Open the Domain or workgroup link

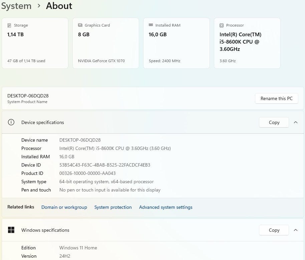[64, 207]
